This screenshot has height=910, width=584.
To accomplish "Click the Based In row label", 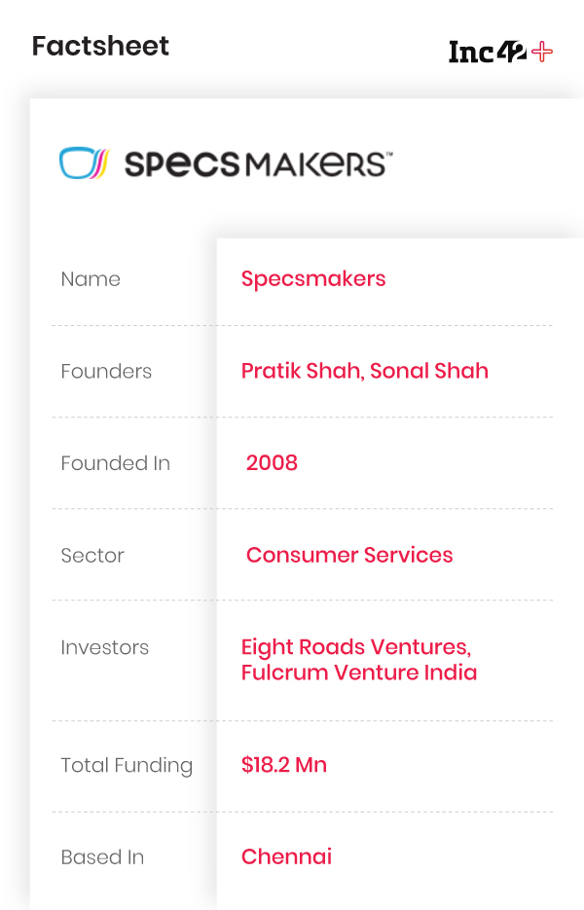I will click(102, 857).
